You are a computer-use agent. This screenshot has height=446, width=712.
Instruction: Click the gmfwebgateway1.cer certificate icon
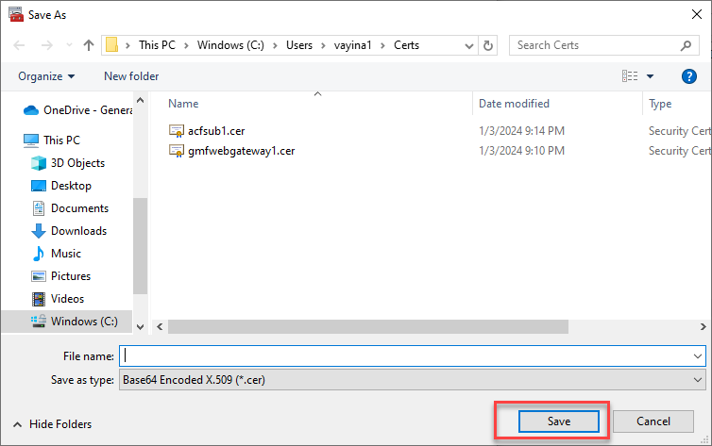coord(177,151)
